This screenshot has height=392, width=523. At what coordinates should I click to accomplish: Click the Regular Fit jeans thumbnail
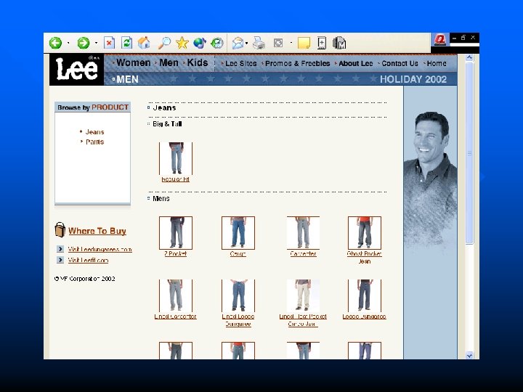tap(176, 158)
